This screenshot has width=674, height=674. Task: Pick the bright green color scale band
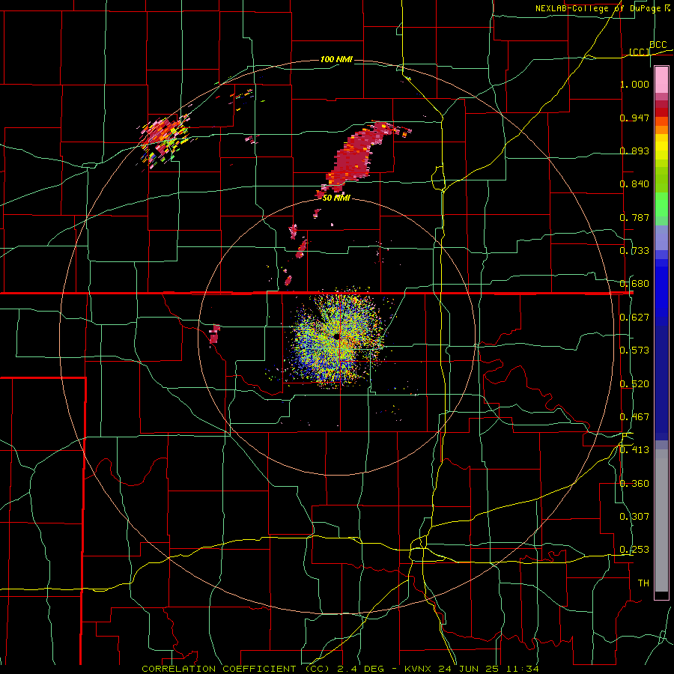[661, 205]
